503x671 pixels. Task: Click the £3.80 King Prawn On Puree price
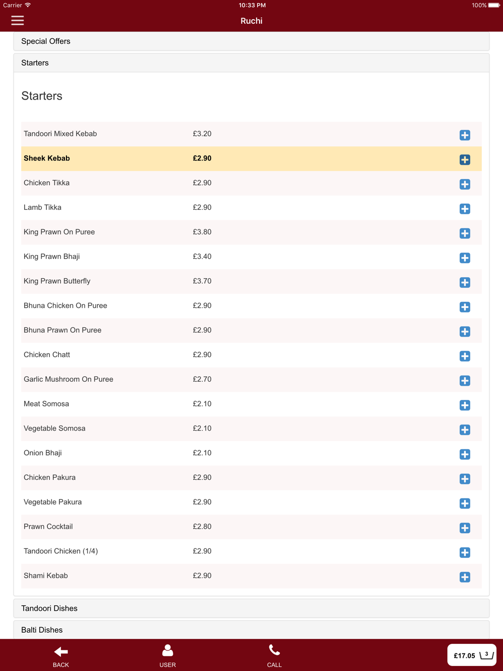coord(202,232)
